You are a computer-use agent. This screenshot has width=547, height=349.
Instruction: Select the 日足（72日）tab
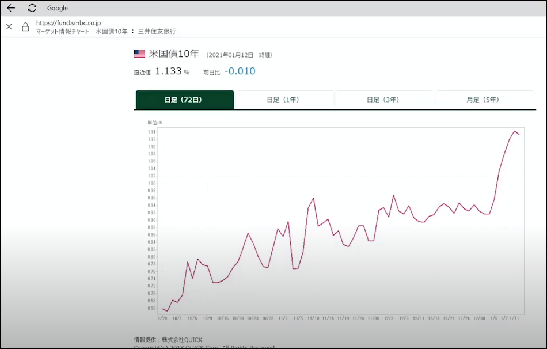[185, 100]
